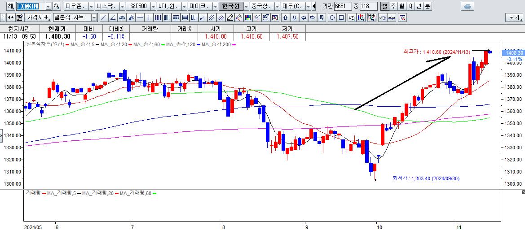Viewport: 525px width, 230px height.
Task: Open dropdown arrow next to S&P500
Action: pyautogui.click(x=153, y=6)
